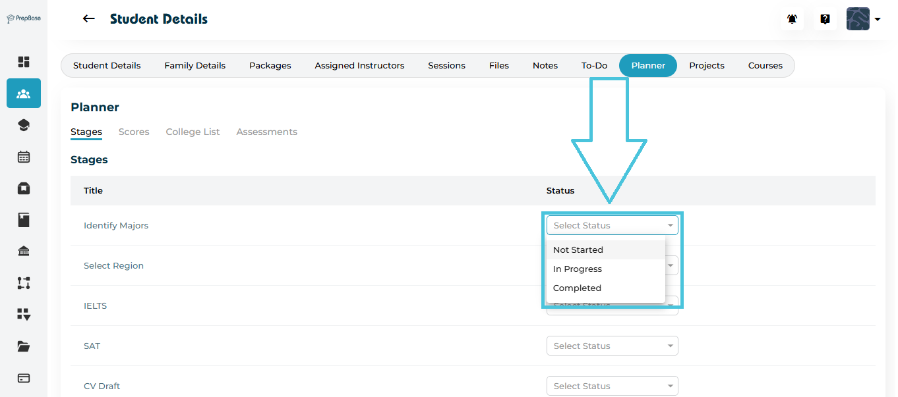
Task: Click the help question mark icon
Action: point(825,19)
